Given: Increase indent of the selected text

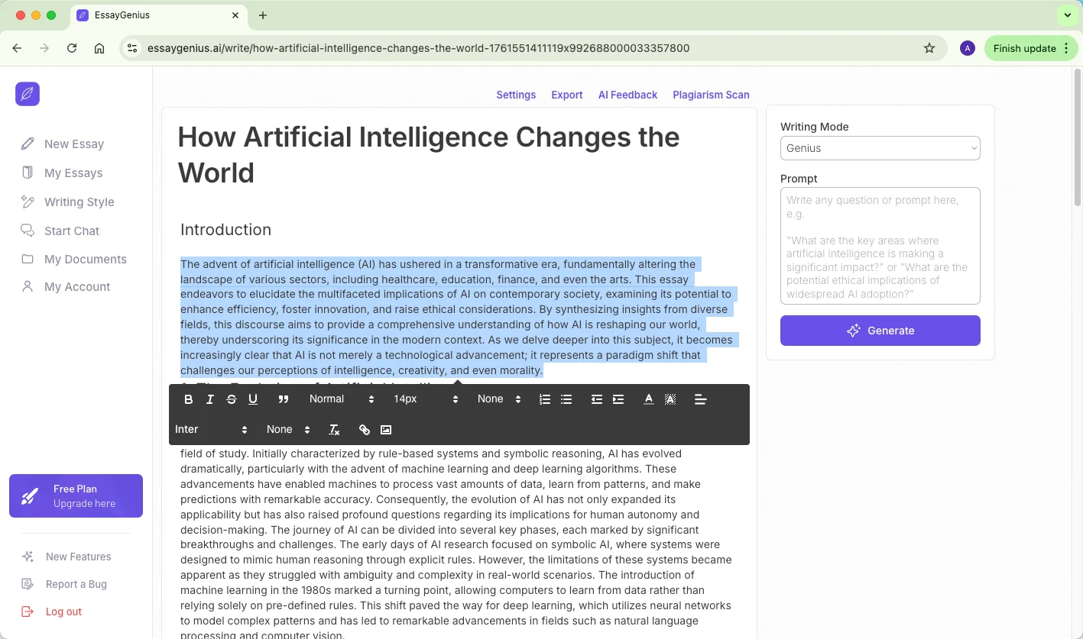Looking at the screenshot, I should (x=618, y=399).
